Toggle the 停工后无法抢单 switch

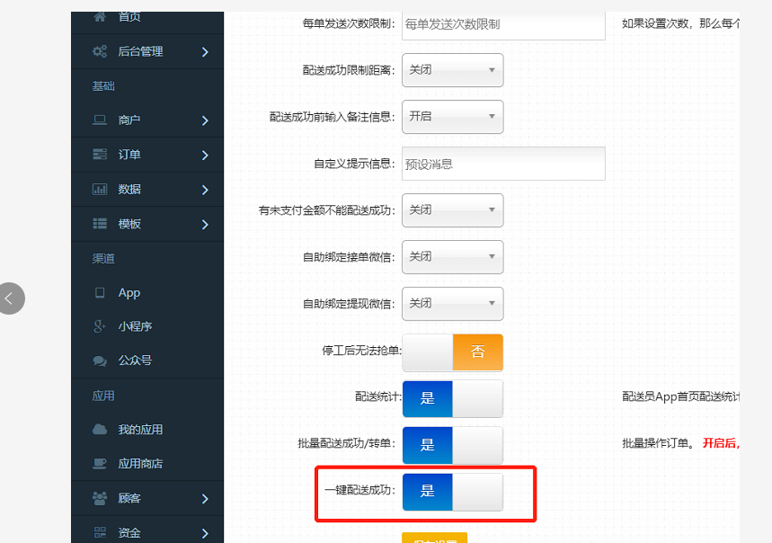click(452, 352)
